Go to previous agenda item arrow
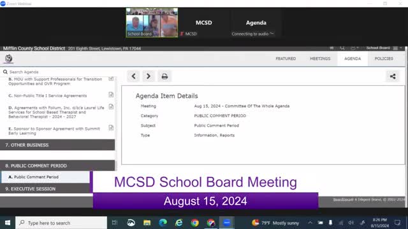 pyautogui.click(x=133, y=76)
